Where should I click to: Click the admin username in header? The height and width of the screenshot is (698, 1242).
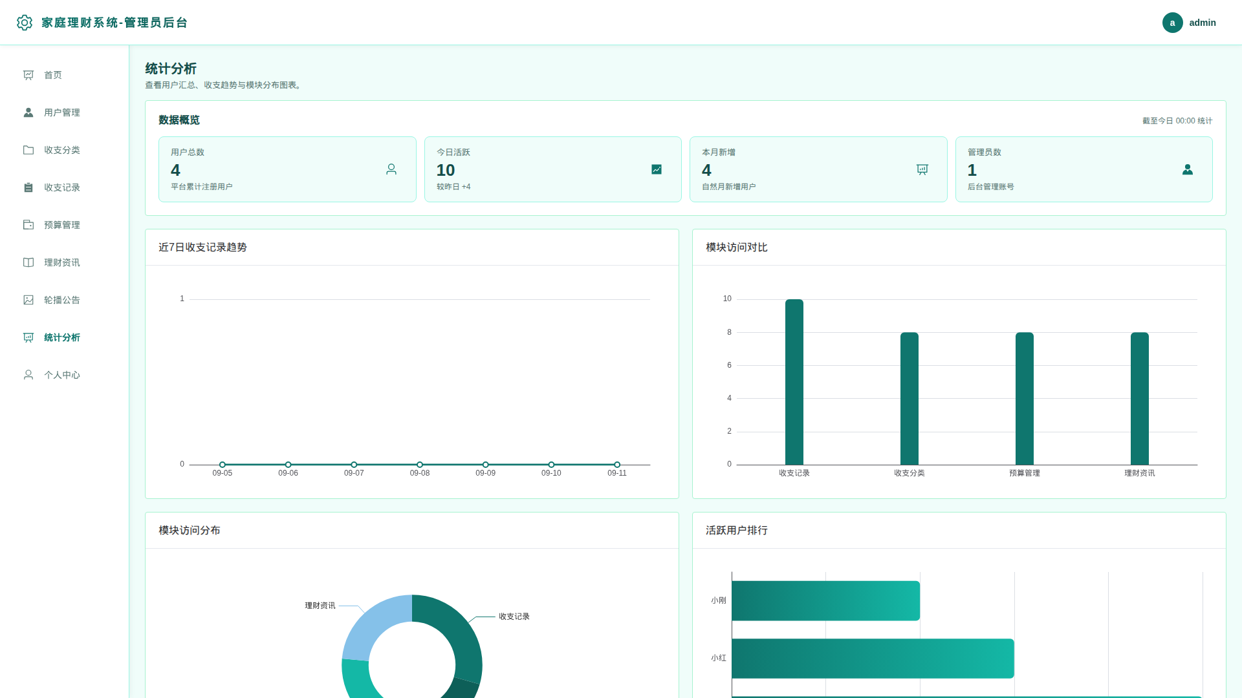click(x=1203, y=23)
